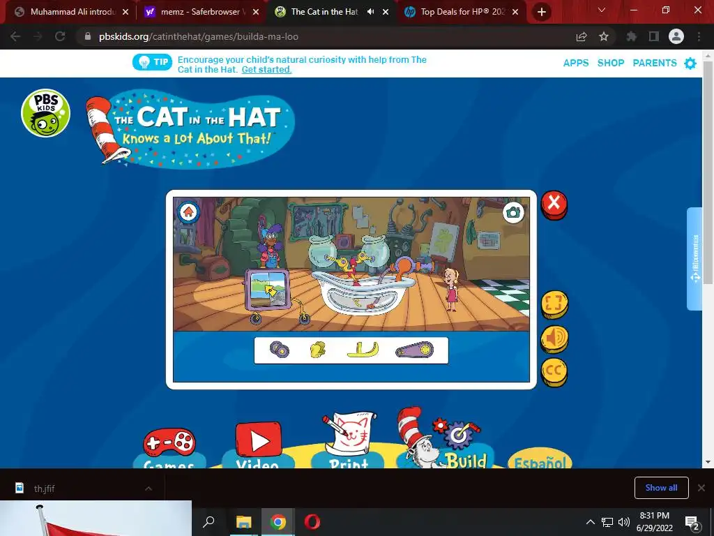Open the Games section
This screenshot has height=536, width=714.
[x=169, y=449]
